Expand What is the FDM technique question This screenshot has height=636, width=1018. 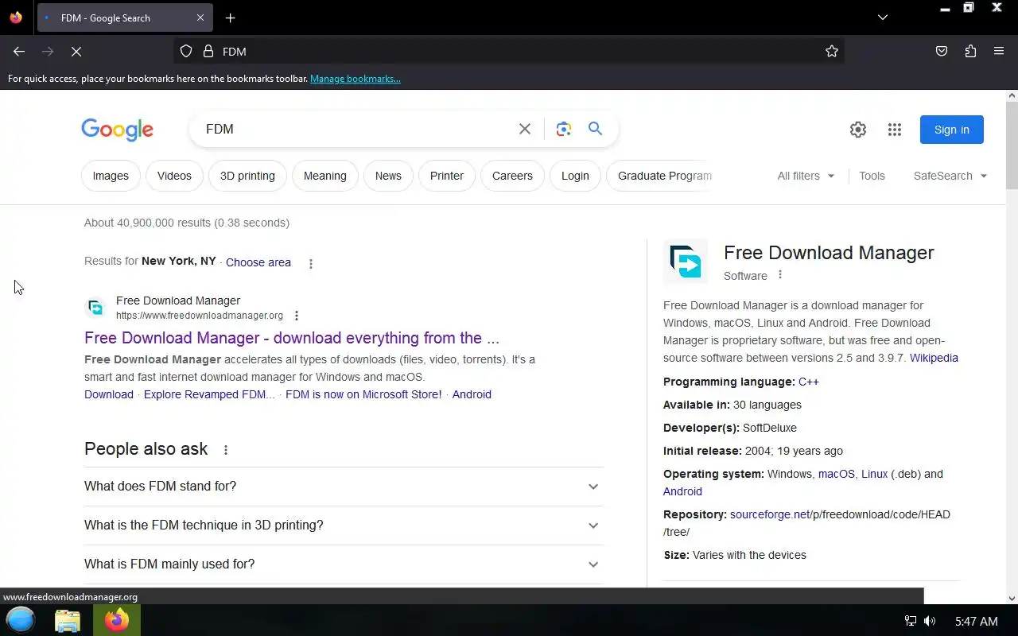click(344, 525)
